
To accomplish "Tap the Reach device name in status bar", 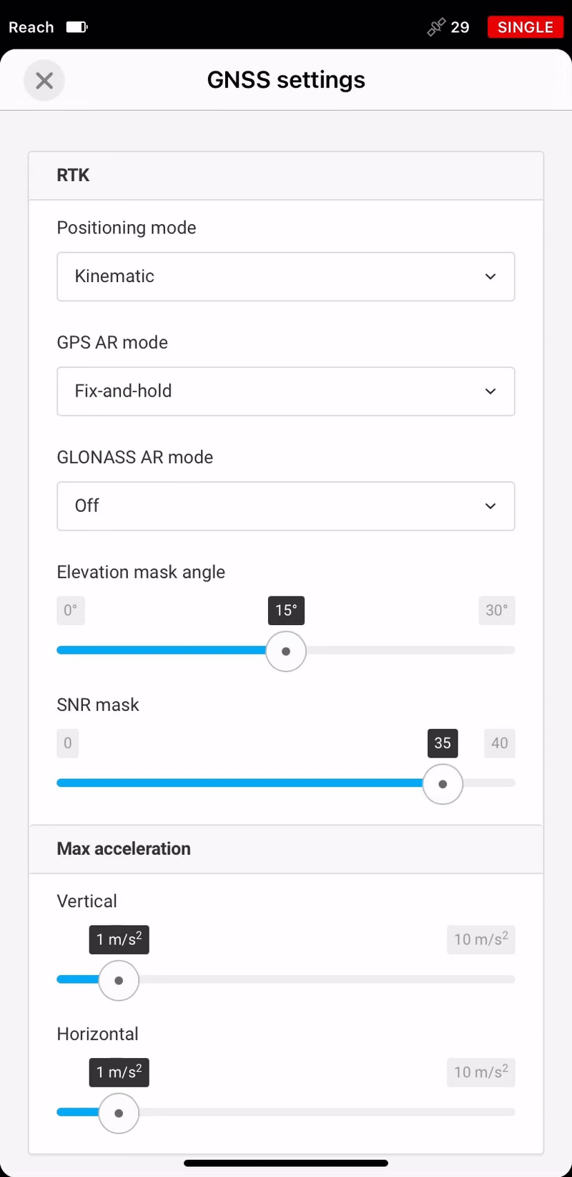I will pyautogui.click(x=31, y=27).
